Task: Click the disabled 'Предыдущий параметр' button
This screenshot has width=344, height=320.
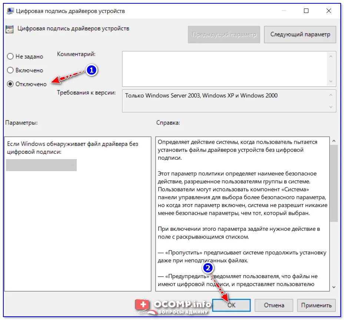Action: point(224,34)
